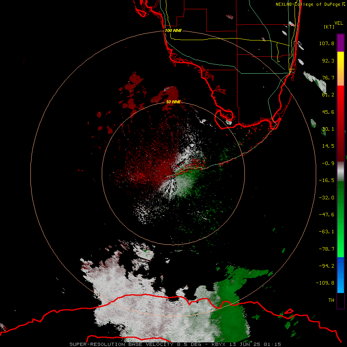
Task: Click the -32.0 velocity scale value
Action: click(x=327, y=198)
